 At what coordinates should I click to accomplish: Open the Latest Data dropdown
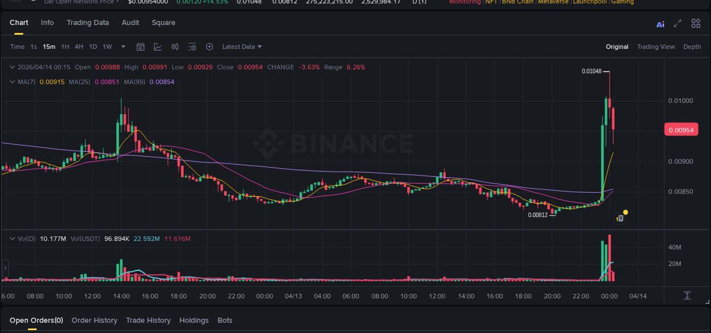[242, 47]
